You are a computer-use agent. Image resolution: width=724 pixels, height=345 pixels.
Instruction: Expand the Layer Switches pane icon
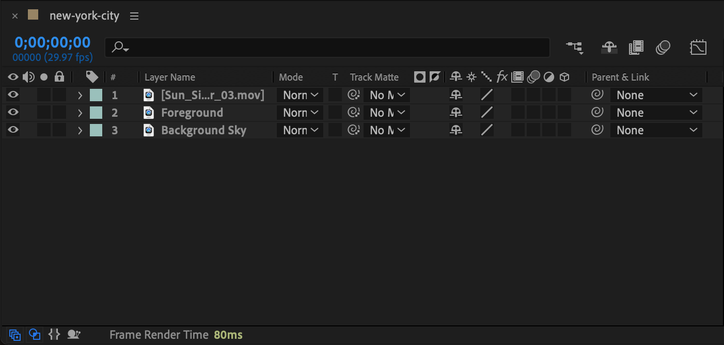tap(15, 335)
